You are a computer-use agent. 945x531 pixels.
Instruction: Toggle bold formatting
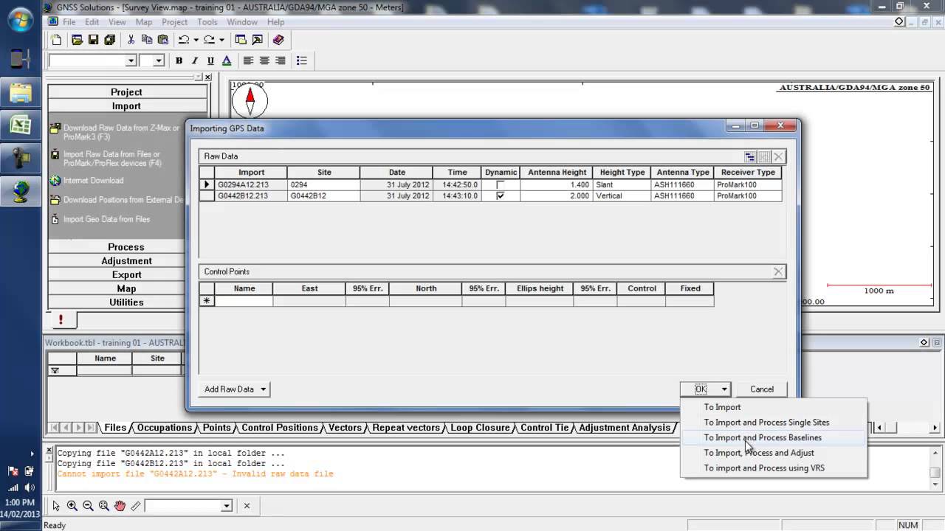point(179,60)
